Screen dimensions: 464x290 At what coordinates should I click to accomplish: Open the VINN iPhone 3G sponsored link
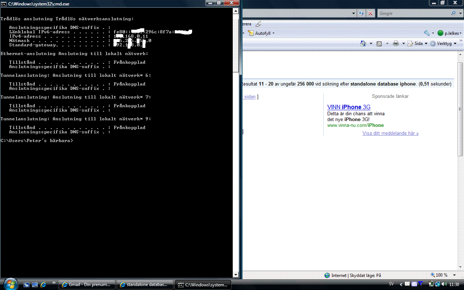click(x=349, y=107)
